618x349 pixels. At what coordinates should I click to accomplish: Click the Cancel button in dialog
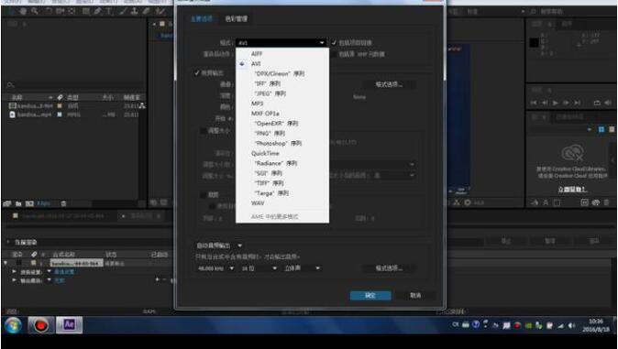[x=415, y=295]
